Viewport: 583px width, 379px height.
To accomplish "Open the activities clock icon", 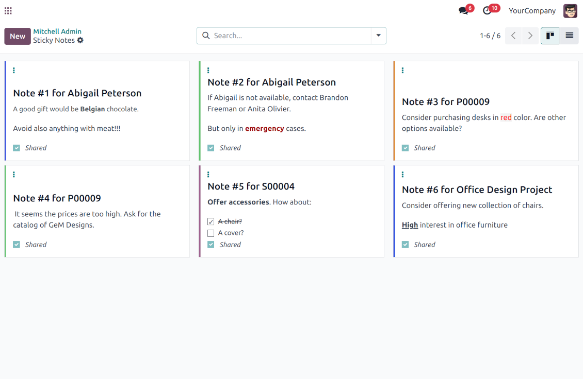I will click(x=487, y=11).
